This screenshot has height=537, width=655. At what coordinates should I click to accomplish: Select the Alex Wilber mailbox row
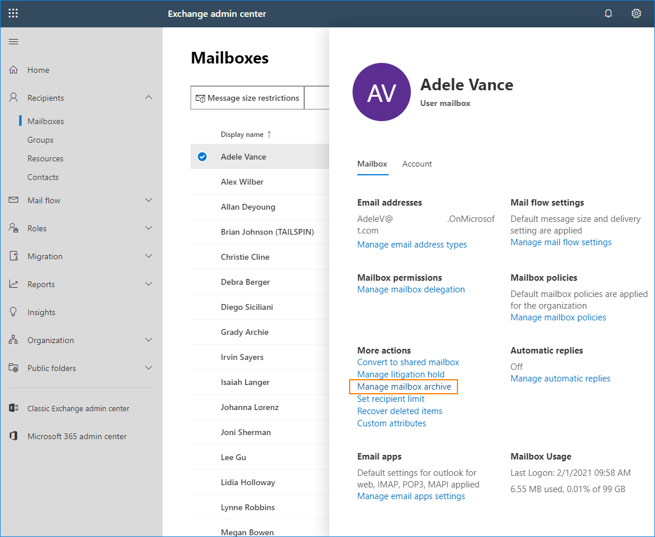260,182
